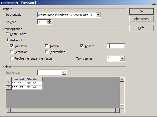
Task: Uncheck the Andere separator checkbox
Action: pos(82,46)
